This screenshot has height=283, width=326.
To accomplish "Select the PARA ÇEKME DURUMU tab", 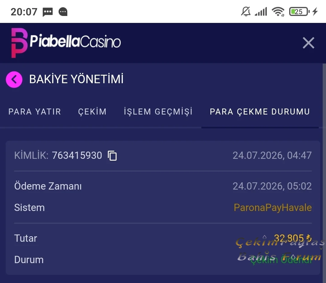I will tap(260, 112).
